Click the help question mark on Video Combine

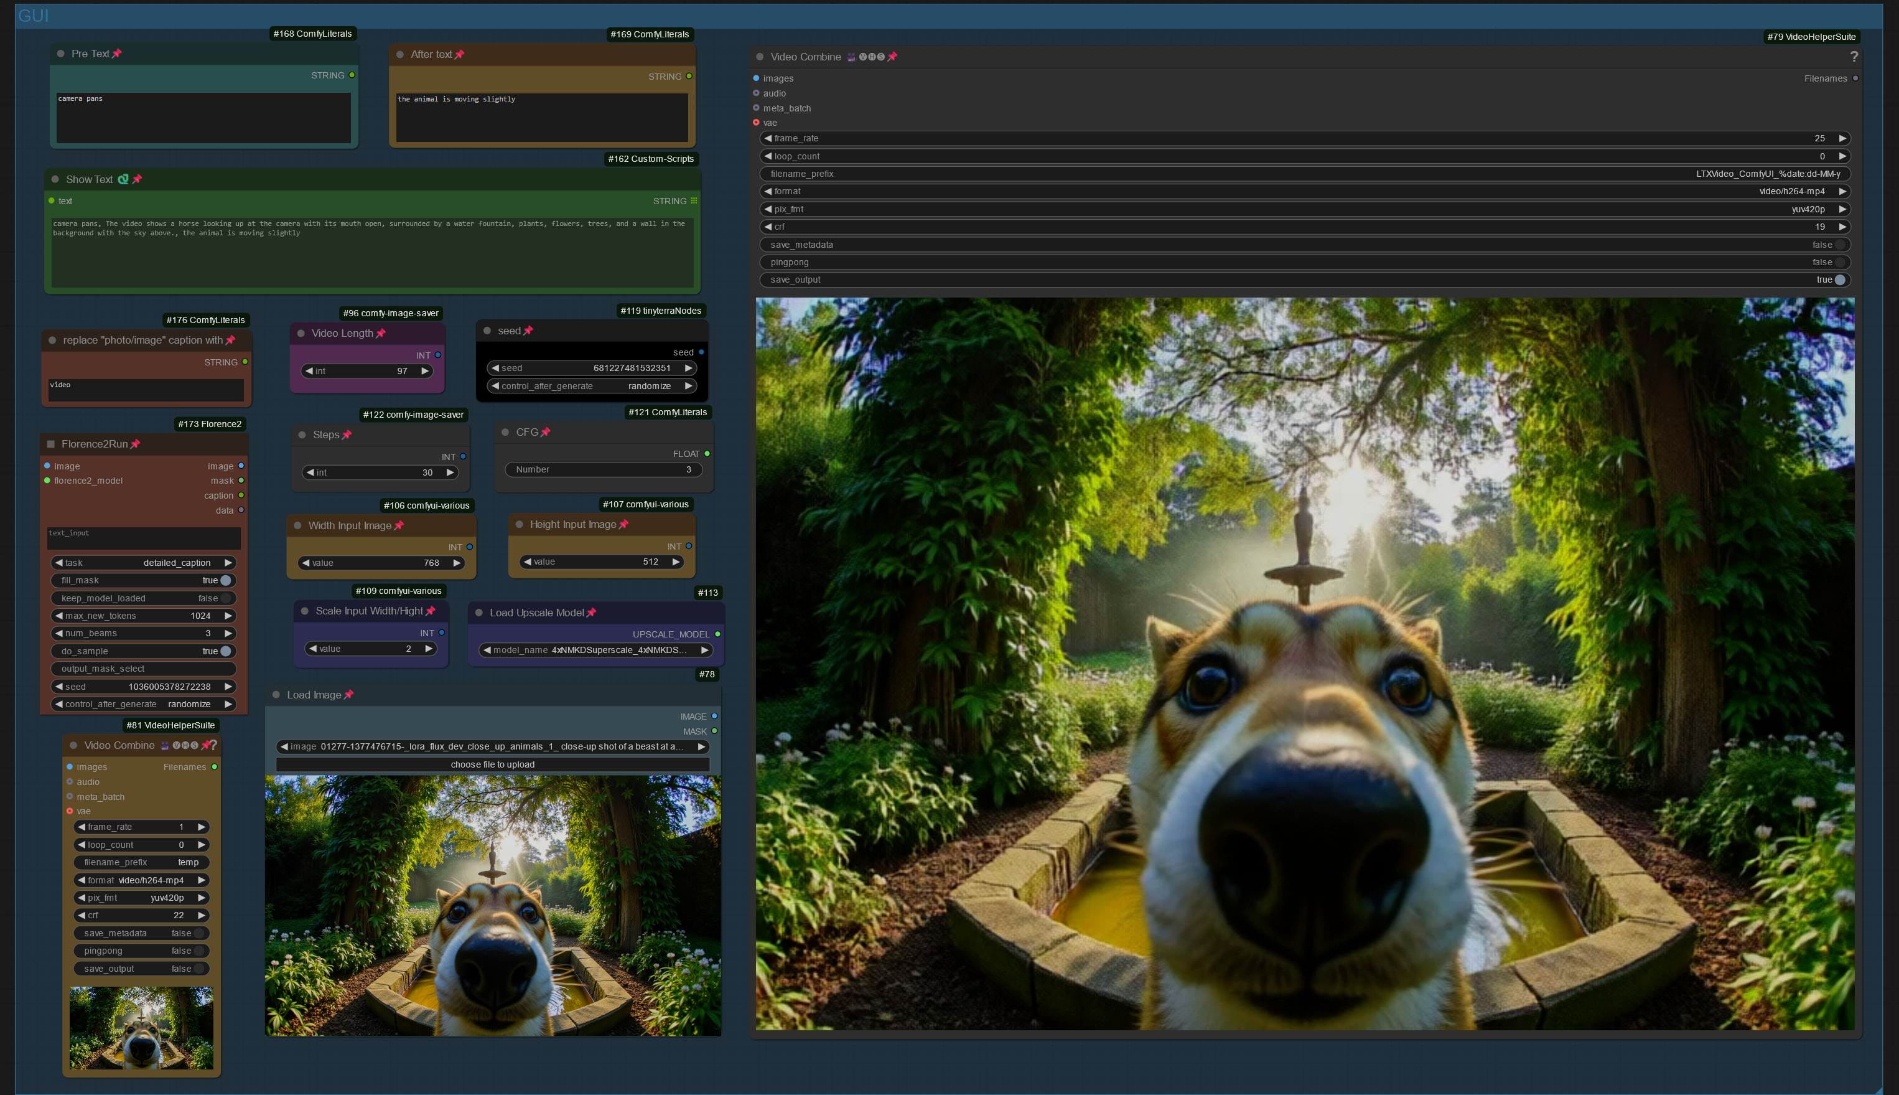pyautogui.click(x=1853, y=57)
